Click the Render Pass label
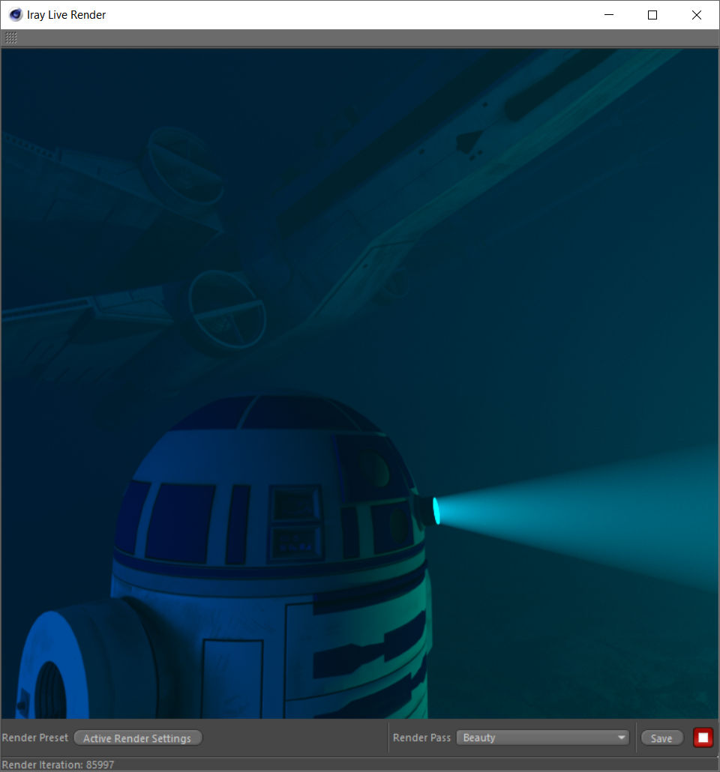 click(421, 738)
